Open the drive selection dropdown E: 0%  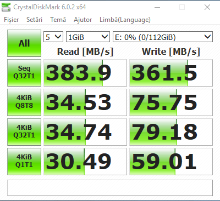click(163, 37)
